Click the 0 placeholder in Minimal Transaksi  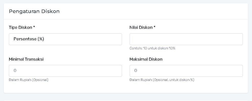click(15, 71)
